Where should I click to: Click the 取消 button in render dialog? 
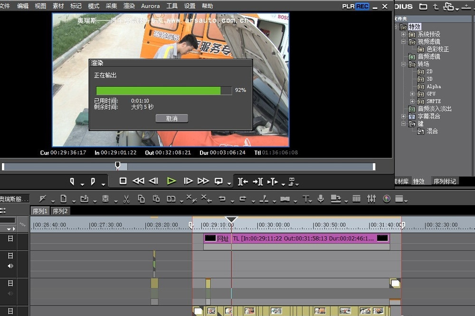(171, 118)
